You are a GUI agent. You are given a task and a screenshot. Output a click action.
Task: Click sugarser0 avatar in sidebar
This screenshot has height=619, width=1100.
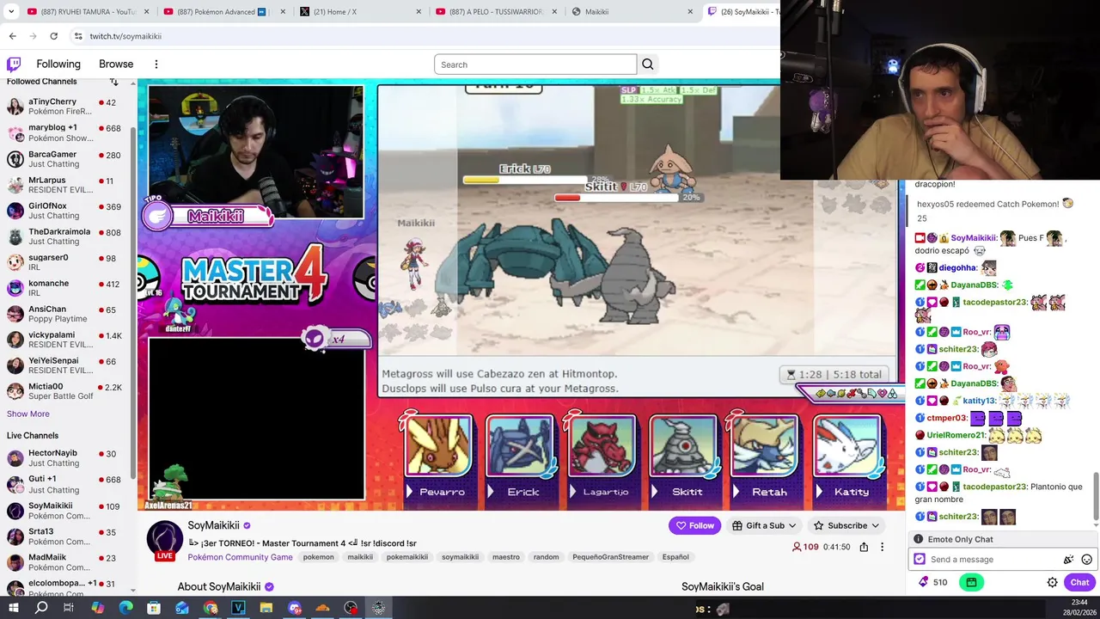tap(15, 262)
